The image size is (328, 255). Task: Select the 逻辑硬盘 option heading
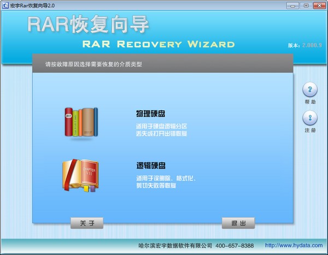pyautogui.click(x=151, y=165)
